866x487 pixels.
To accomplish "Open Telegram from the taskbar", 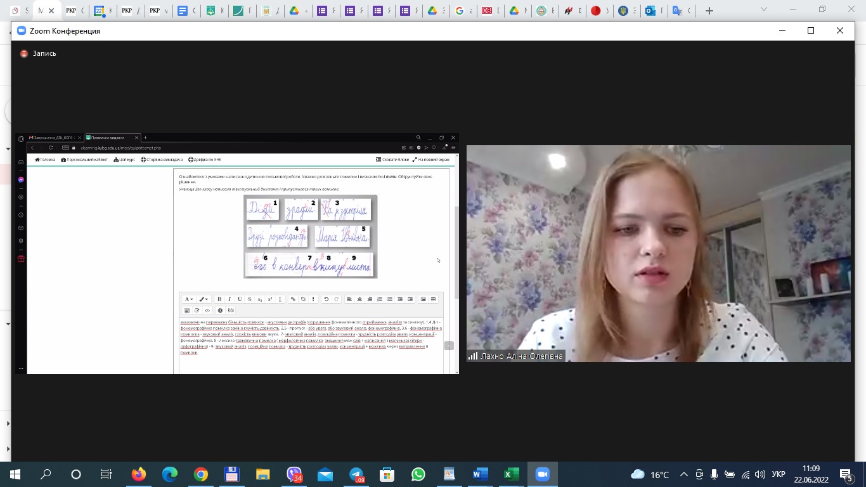I will (x=356, y=474).
